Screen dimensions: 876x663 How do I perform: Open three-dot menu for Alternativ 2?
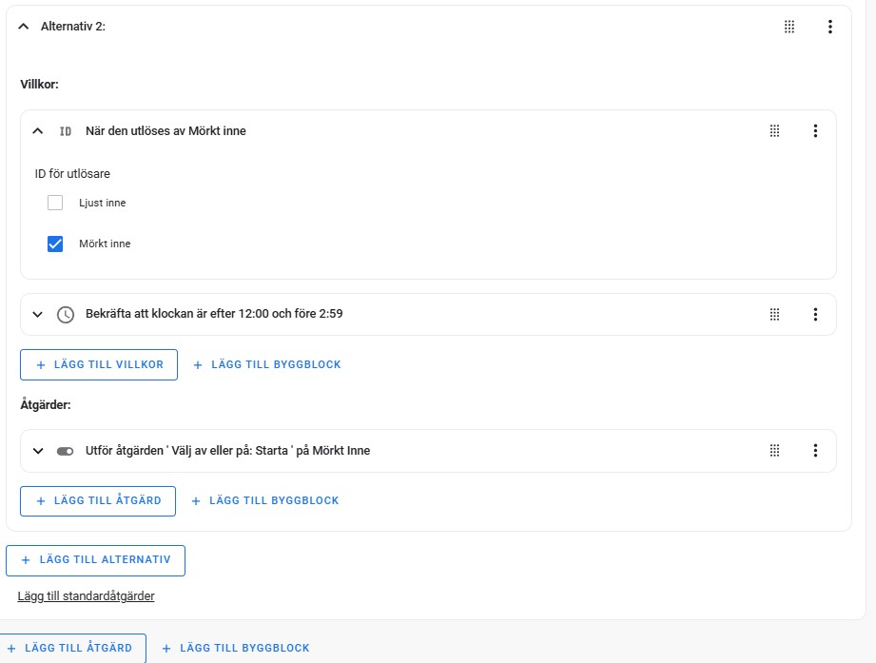pyautogui.click(x=829, y=27)
